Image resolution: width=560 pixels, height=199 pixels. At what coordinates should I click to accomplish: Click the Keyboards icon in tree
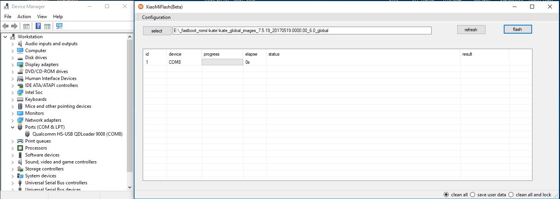coord(20,99)
